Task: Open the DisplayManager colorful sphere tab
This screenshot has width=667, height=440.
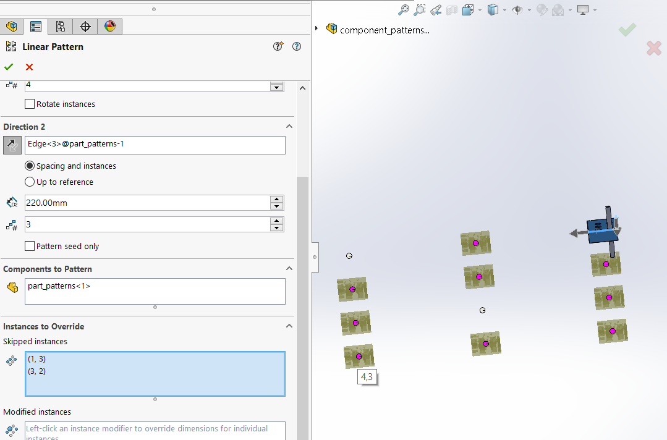Action: (x=109, y=27)
